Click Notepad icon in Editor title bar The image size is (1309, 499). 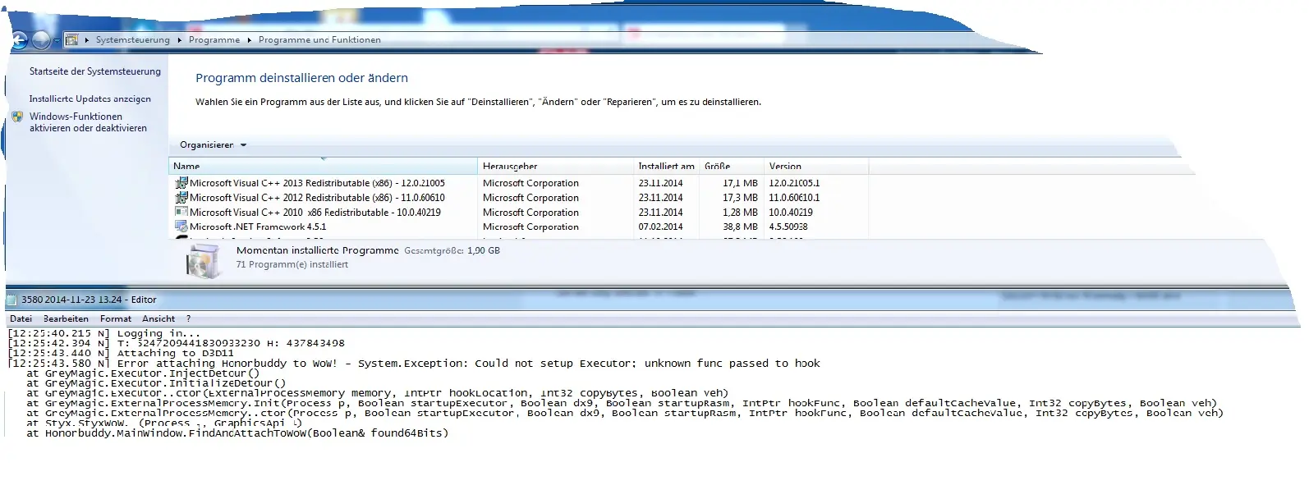tap(12, 300)
